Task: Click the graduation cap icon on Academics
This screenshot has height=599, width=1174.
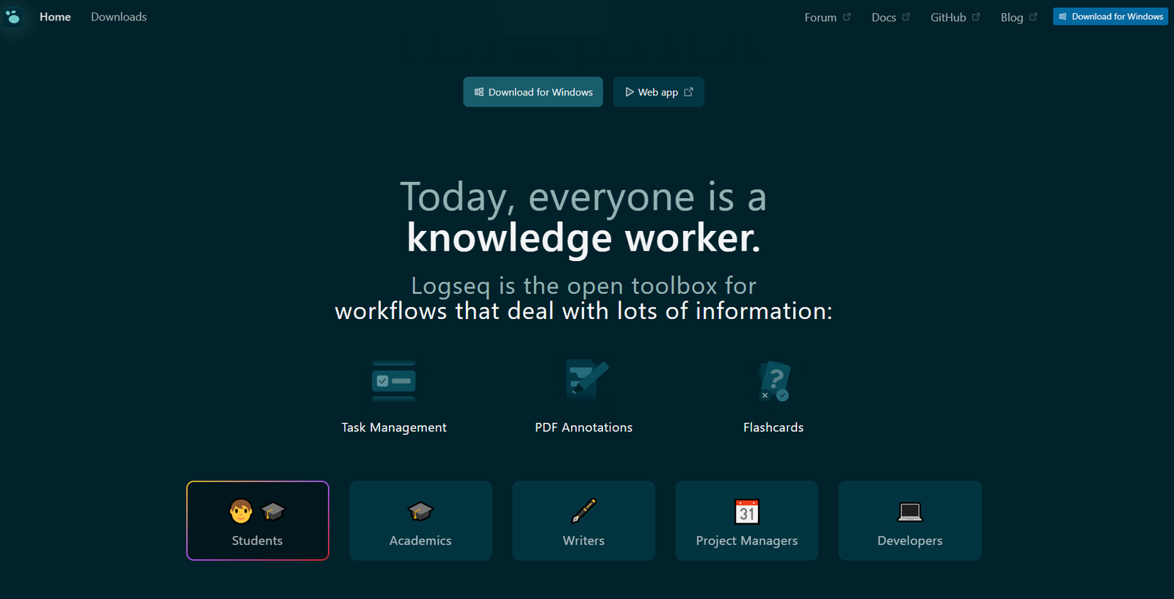Action: coord(420,511)
